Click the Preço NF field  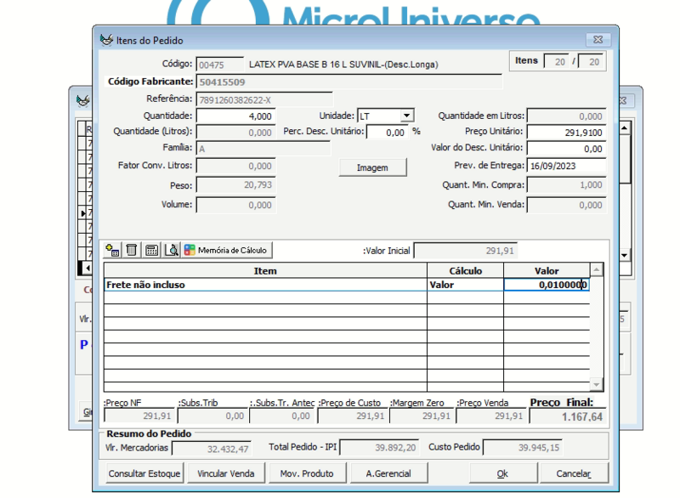139,416
